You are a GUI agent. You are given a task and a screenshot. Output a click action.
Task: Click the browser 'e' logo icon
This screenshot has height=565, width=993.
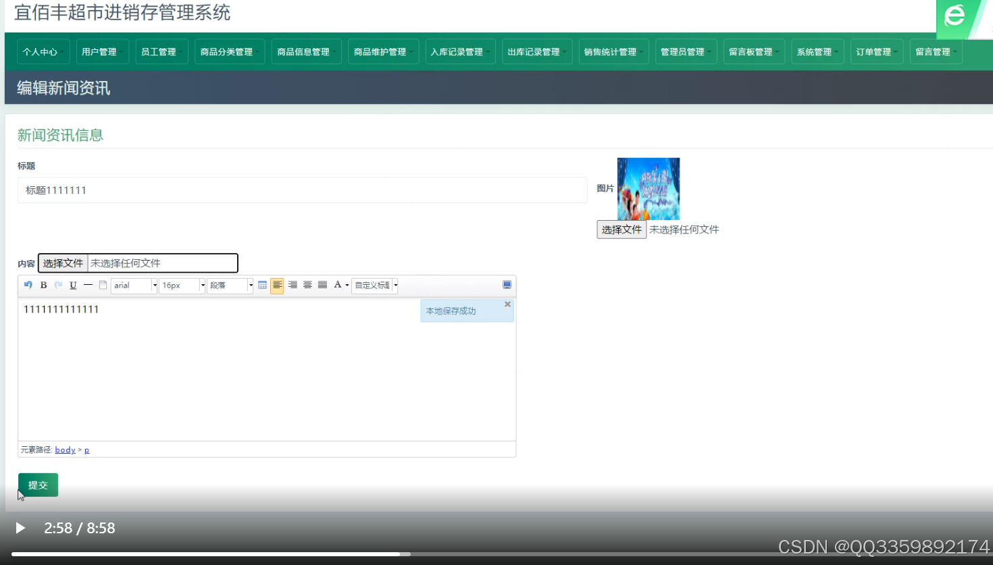954,15
